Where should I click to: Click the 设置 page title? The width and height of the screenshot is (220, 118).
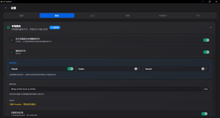13,8
